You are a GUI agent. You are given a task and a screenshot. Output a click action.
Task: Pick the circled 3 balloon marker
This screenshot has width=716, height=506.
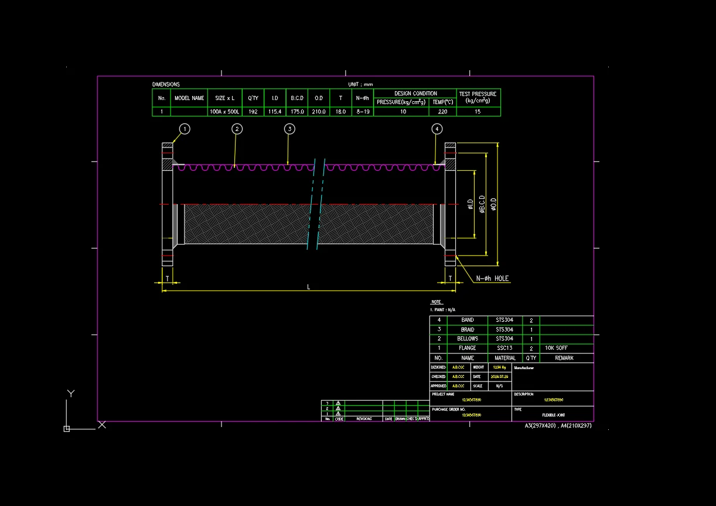[x=289, y=129]
